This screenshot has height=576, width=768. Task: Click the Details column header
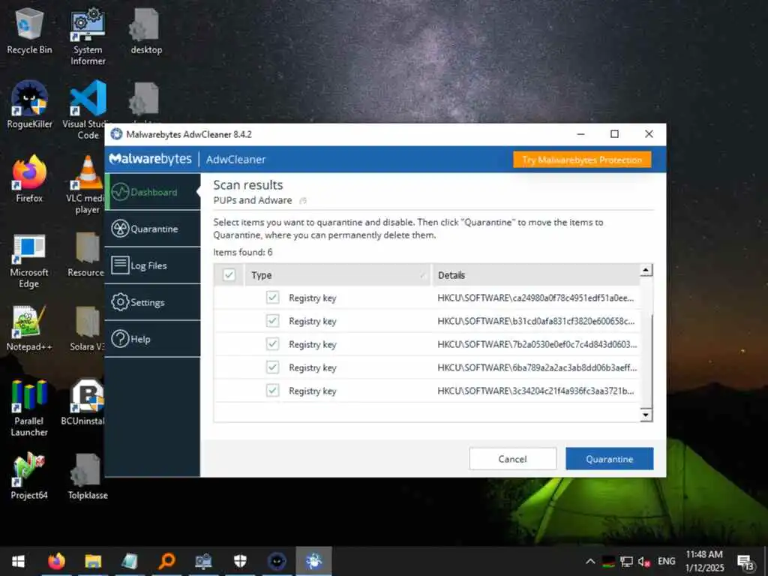point(535,274)
